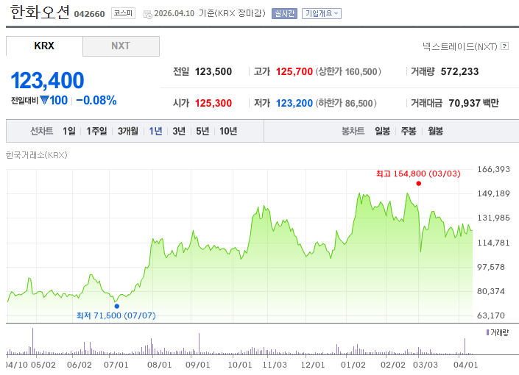Screen dimensions: 519x375
Task: Click the 63,170 price axis label
Action: [x=491, y=315]
